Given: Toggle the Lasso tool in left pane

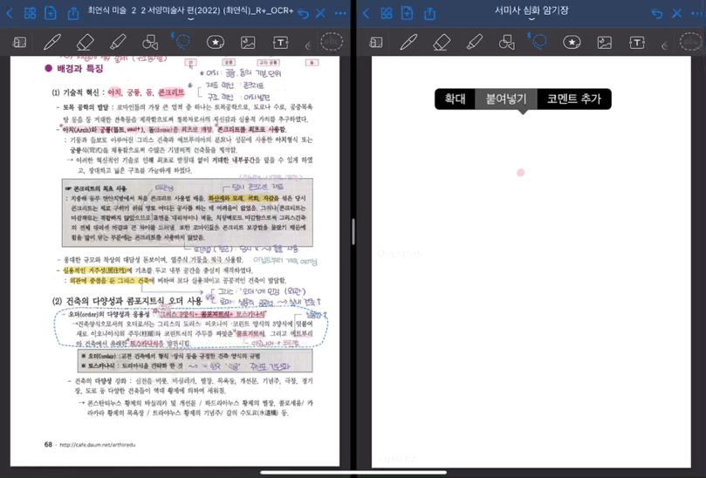Looking at the screenshot, I should point(182,42).
